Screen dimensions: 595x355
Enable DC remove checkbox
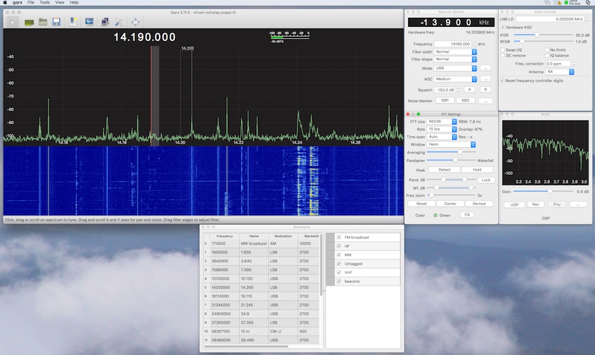[x=503, y=55]
